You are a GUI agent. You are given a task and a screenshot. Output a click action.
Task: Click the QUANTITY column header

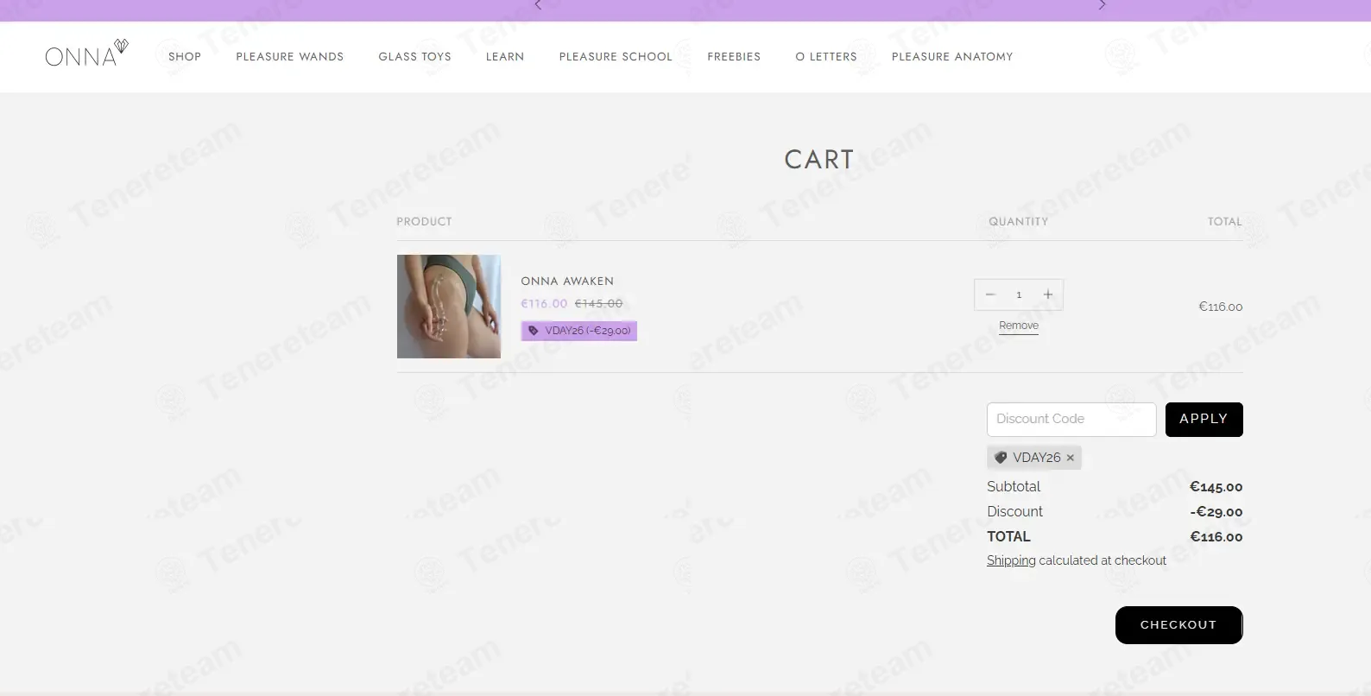coord(1019,222)
